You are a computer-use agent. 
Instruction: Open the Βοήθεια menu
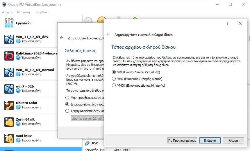[x=41, y=12]
